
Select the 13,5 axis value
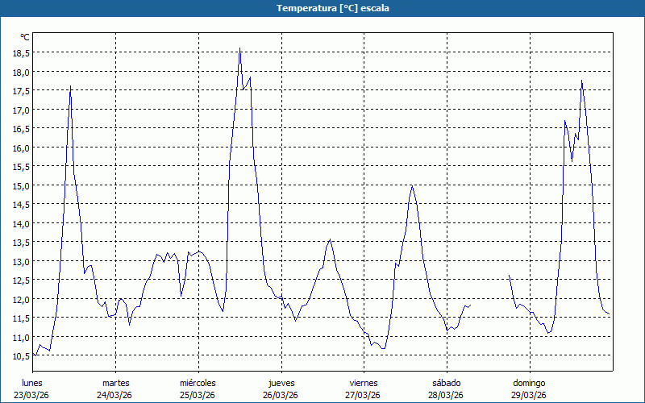point(21,243)
